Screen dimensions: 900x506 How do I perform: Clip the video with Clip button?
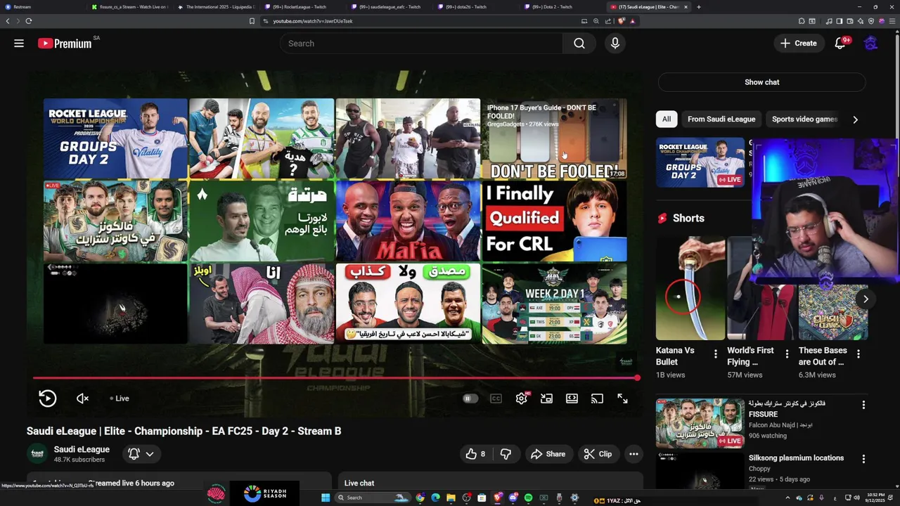click(598, 454)
